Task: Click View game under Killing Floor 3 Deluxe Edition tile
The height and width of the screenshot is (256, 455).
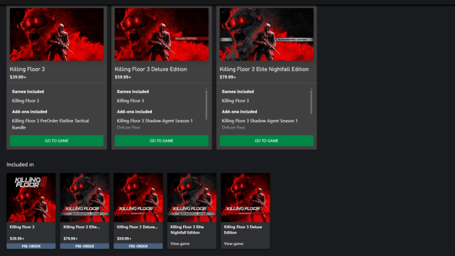Action: (x=233, y=243)
